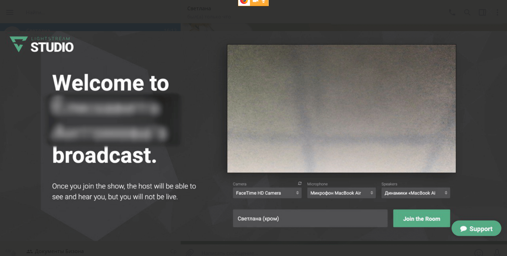Start a call with Светлана

[452, 12]
